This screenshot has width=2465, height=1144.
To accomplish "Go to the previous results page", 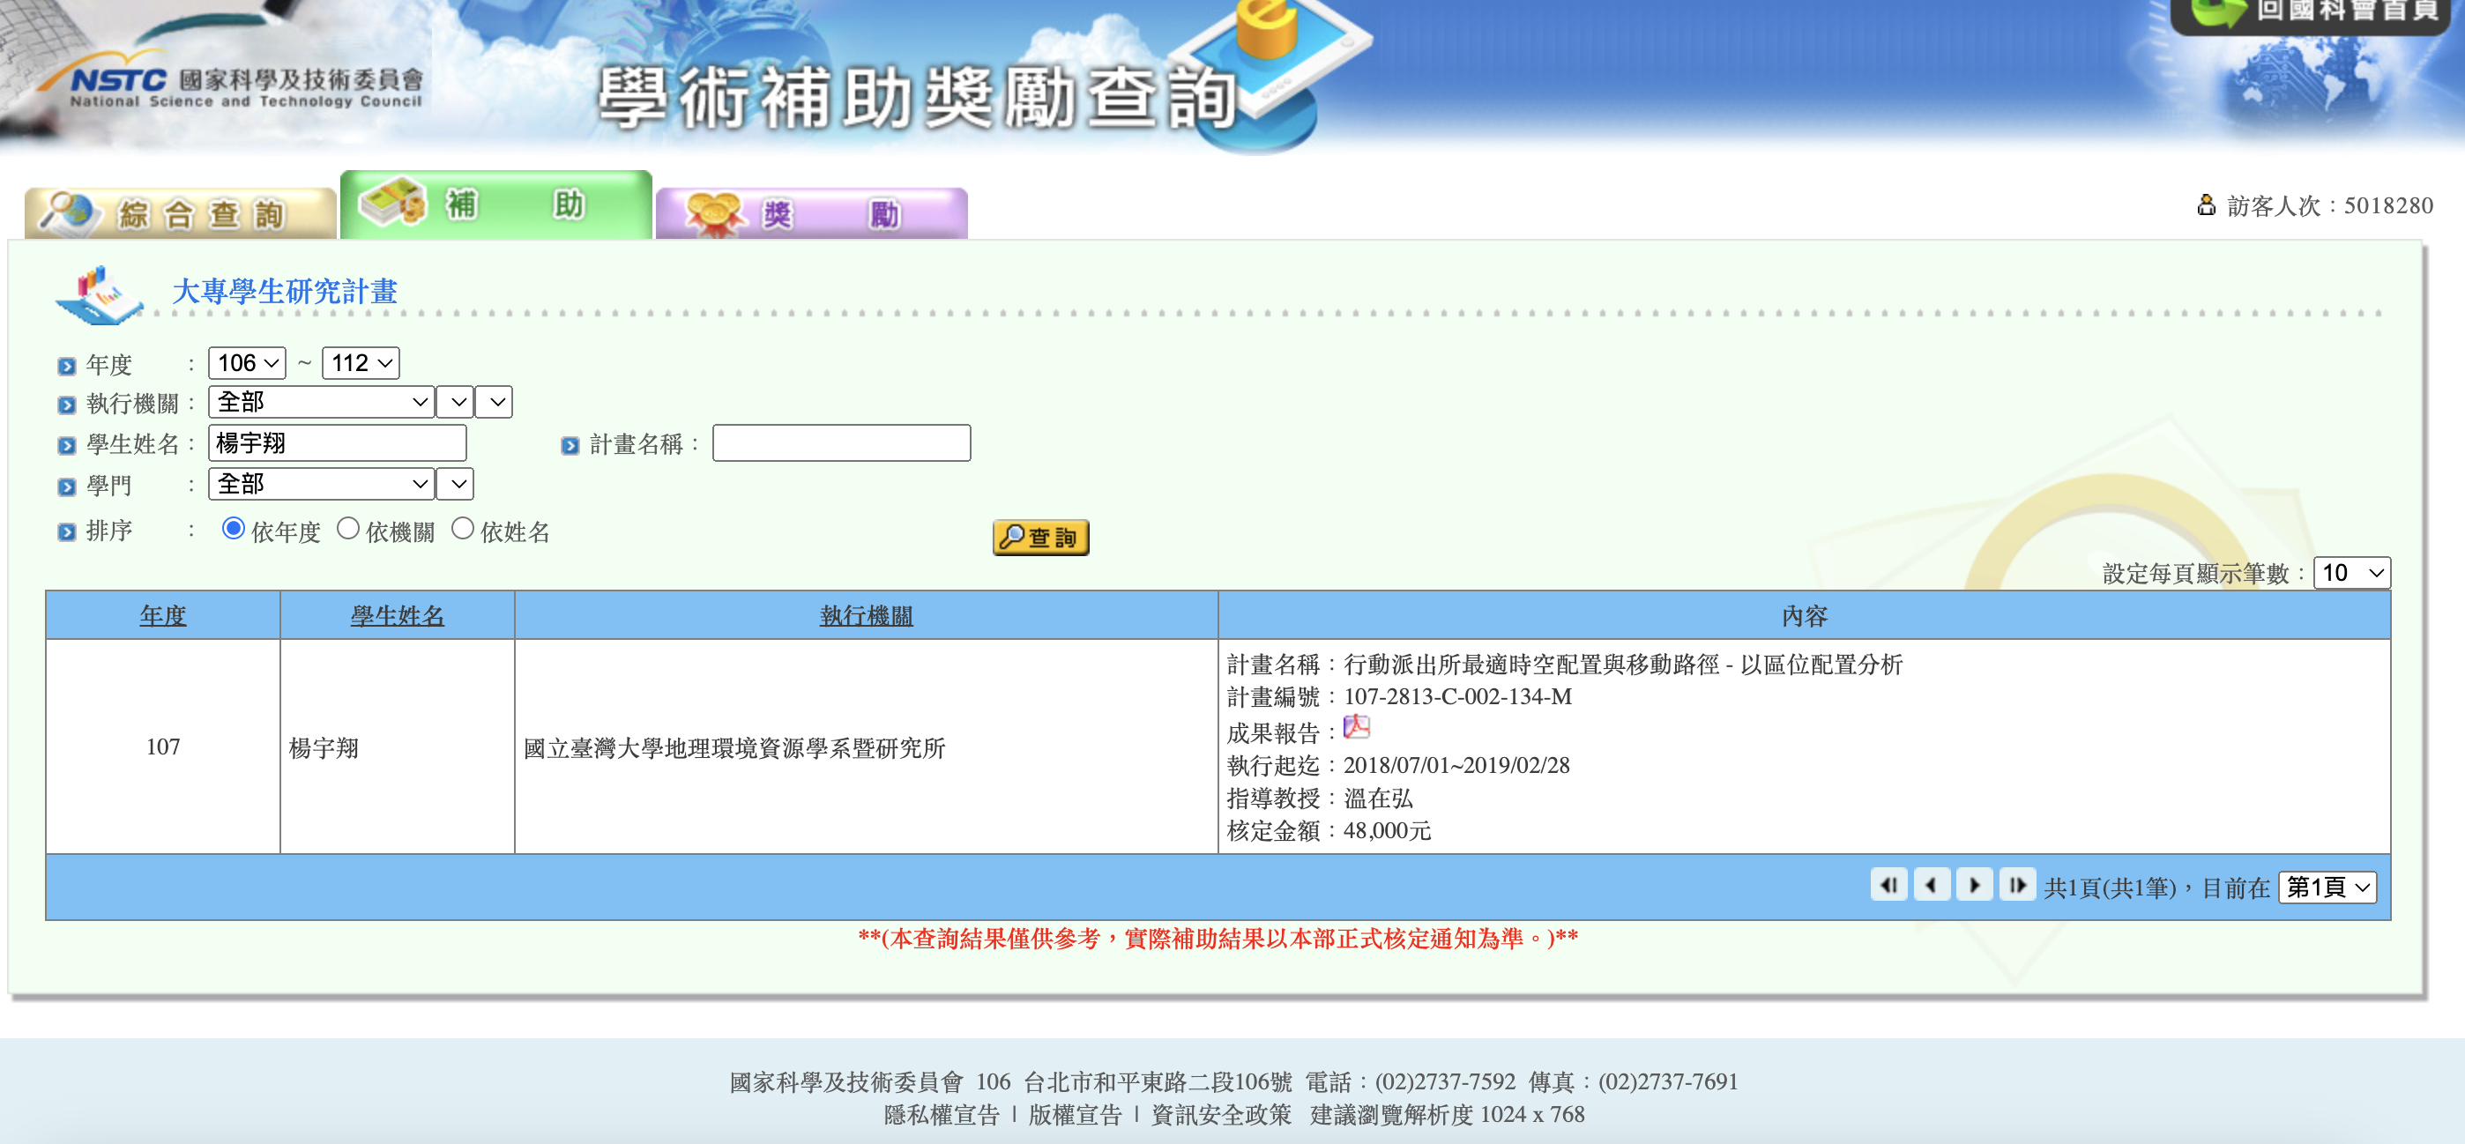I will click(x=1931, y=885).
